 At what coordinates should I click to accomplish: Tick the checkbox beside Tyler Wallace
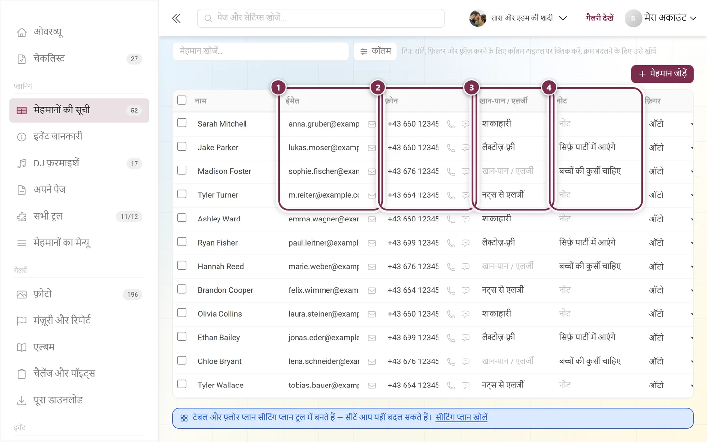click(x=182, y=384)
